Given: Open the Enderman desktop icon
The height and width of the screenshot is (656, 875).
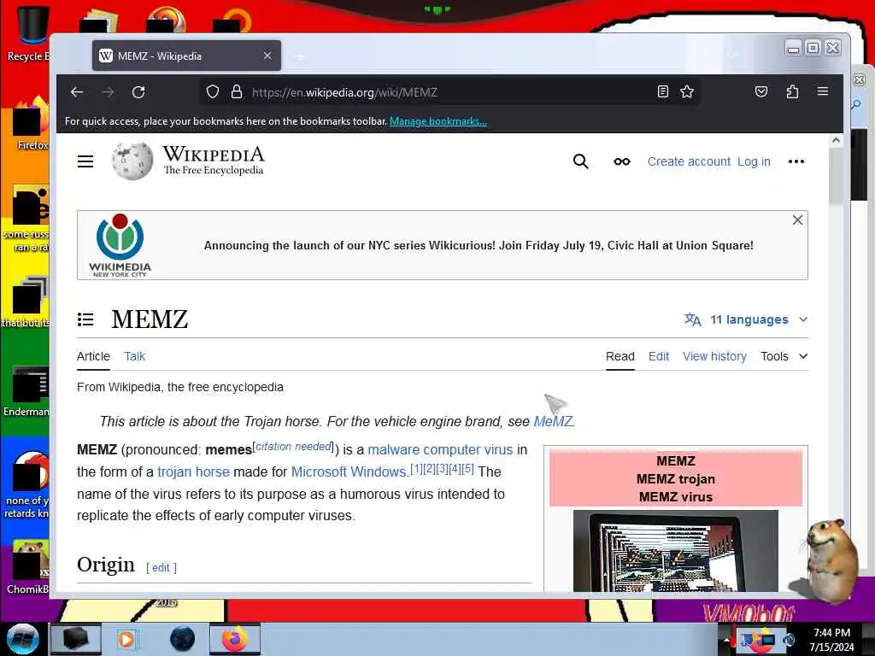Looking at the screenshot, I should [x=28, y=390].
